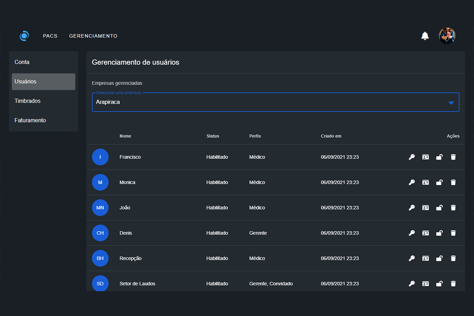Open the ID card icon for Monica

coord(426,182)
